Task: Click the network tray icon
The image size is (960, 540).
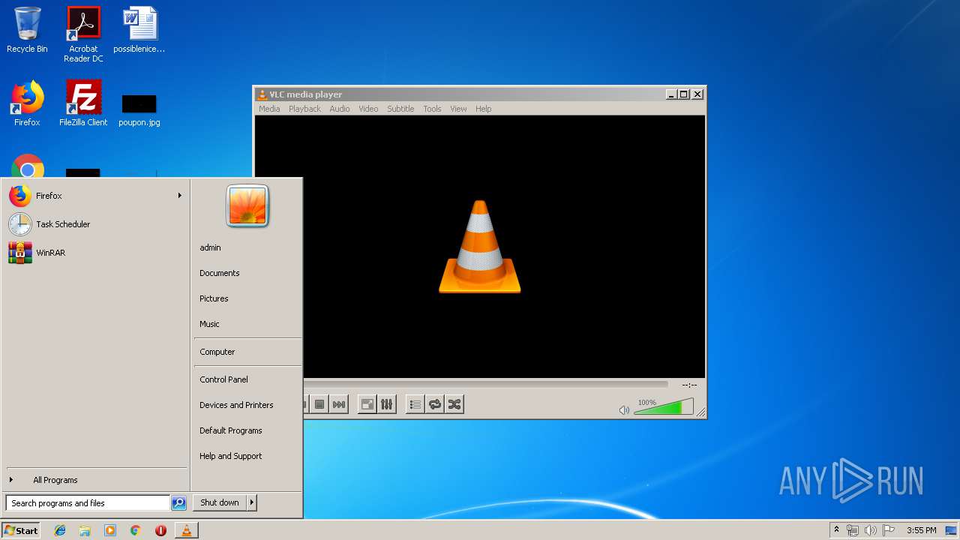Action: [853, 530]
